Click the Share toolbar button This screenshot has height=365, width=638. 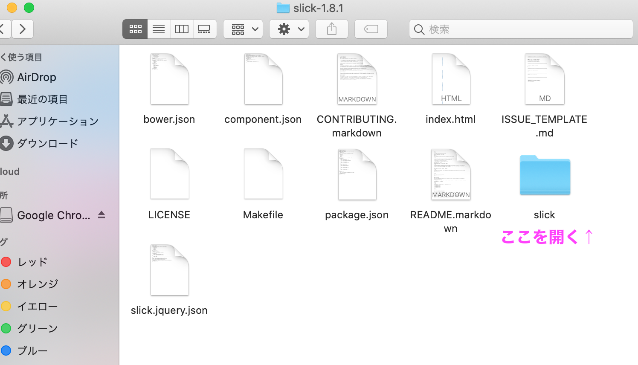click(x=332, y=29)
